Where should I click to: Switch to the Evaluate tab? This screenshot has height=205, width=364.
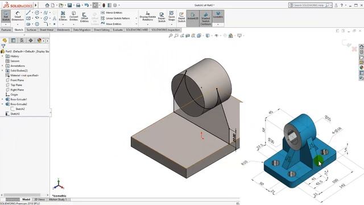(118, 30)
